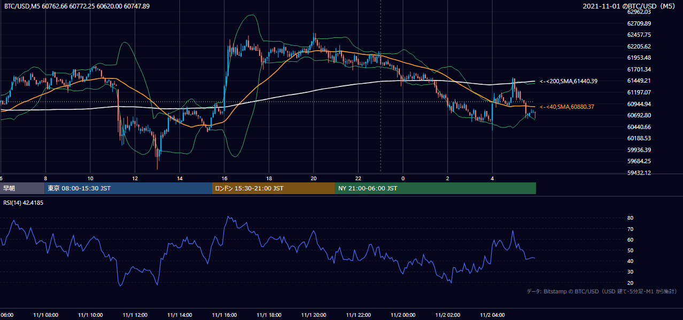Click the RSI(14) 42.4185 indicator label
This screenshot has width=683, height=320.
pyautogui.click(x=24, y=203)
